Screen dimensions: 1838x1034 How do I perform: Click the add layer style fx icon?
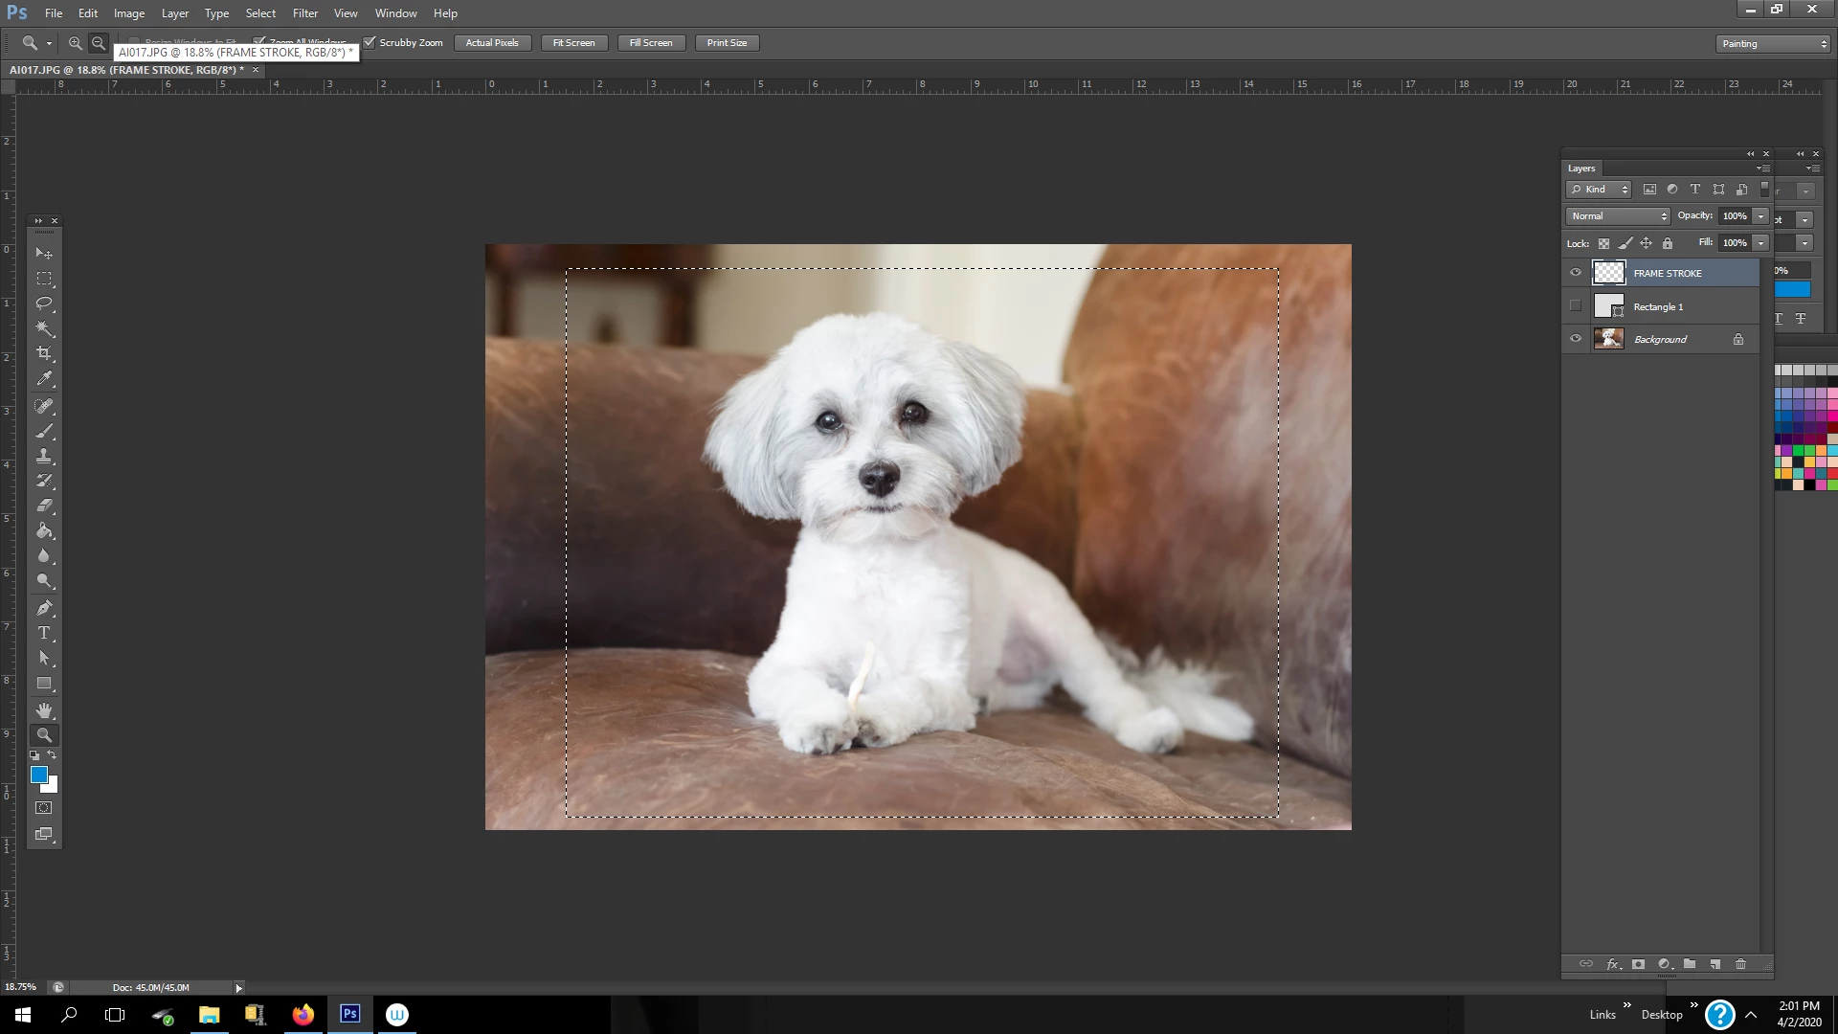coord(1613,964)
